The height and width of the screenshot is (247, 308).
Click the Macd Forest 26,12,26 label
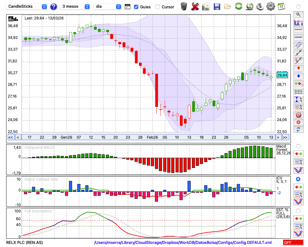coord(283,149)
